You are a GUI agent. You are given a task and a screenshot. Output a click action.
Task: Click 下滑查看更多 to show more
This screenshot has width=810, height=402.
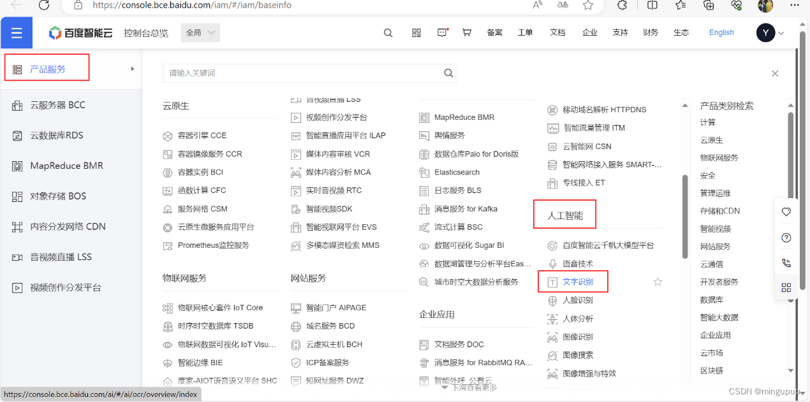point(469,387)
